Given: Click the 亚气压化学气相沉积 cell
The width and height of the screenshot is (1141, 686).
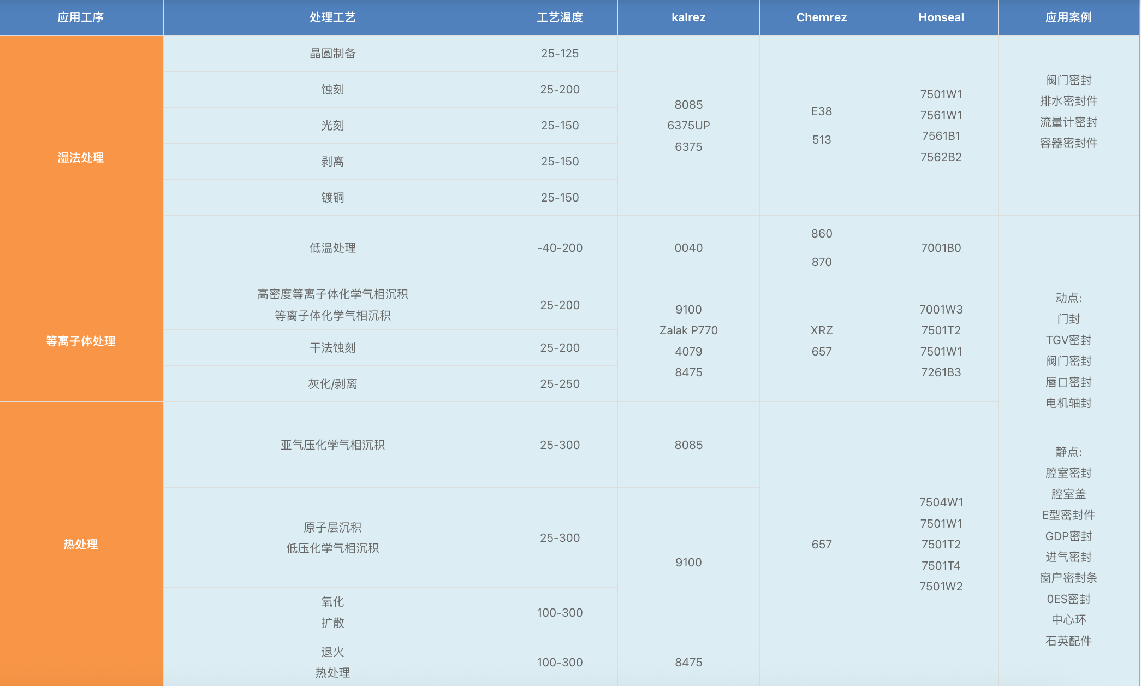Looking at the screenshot, I should [x=332, y=445].
